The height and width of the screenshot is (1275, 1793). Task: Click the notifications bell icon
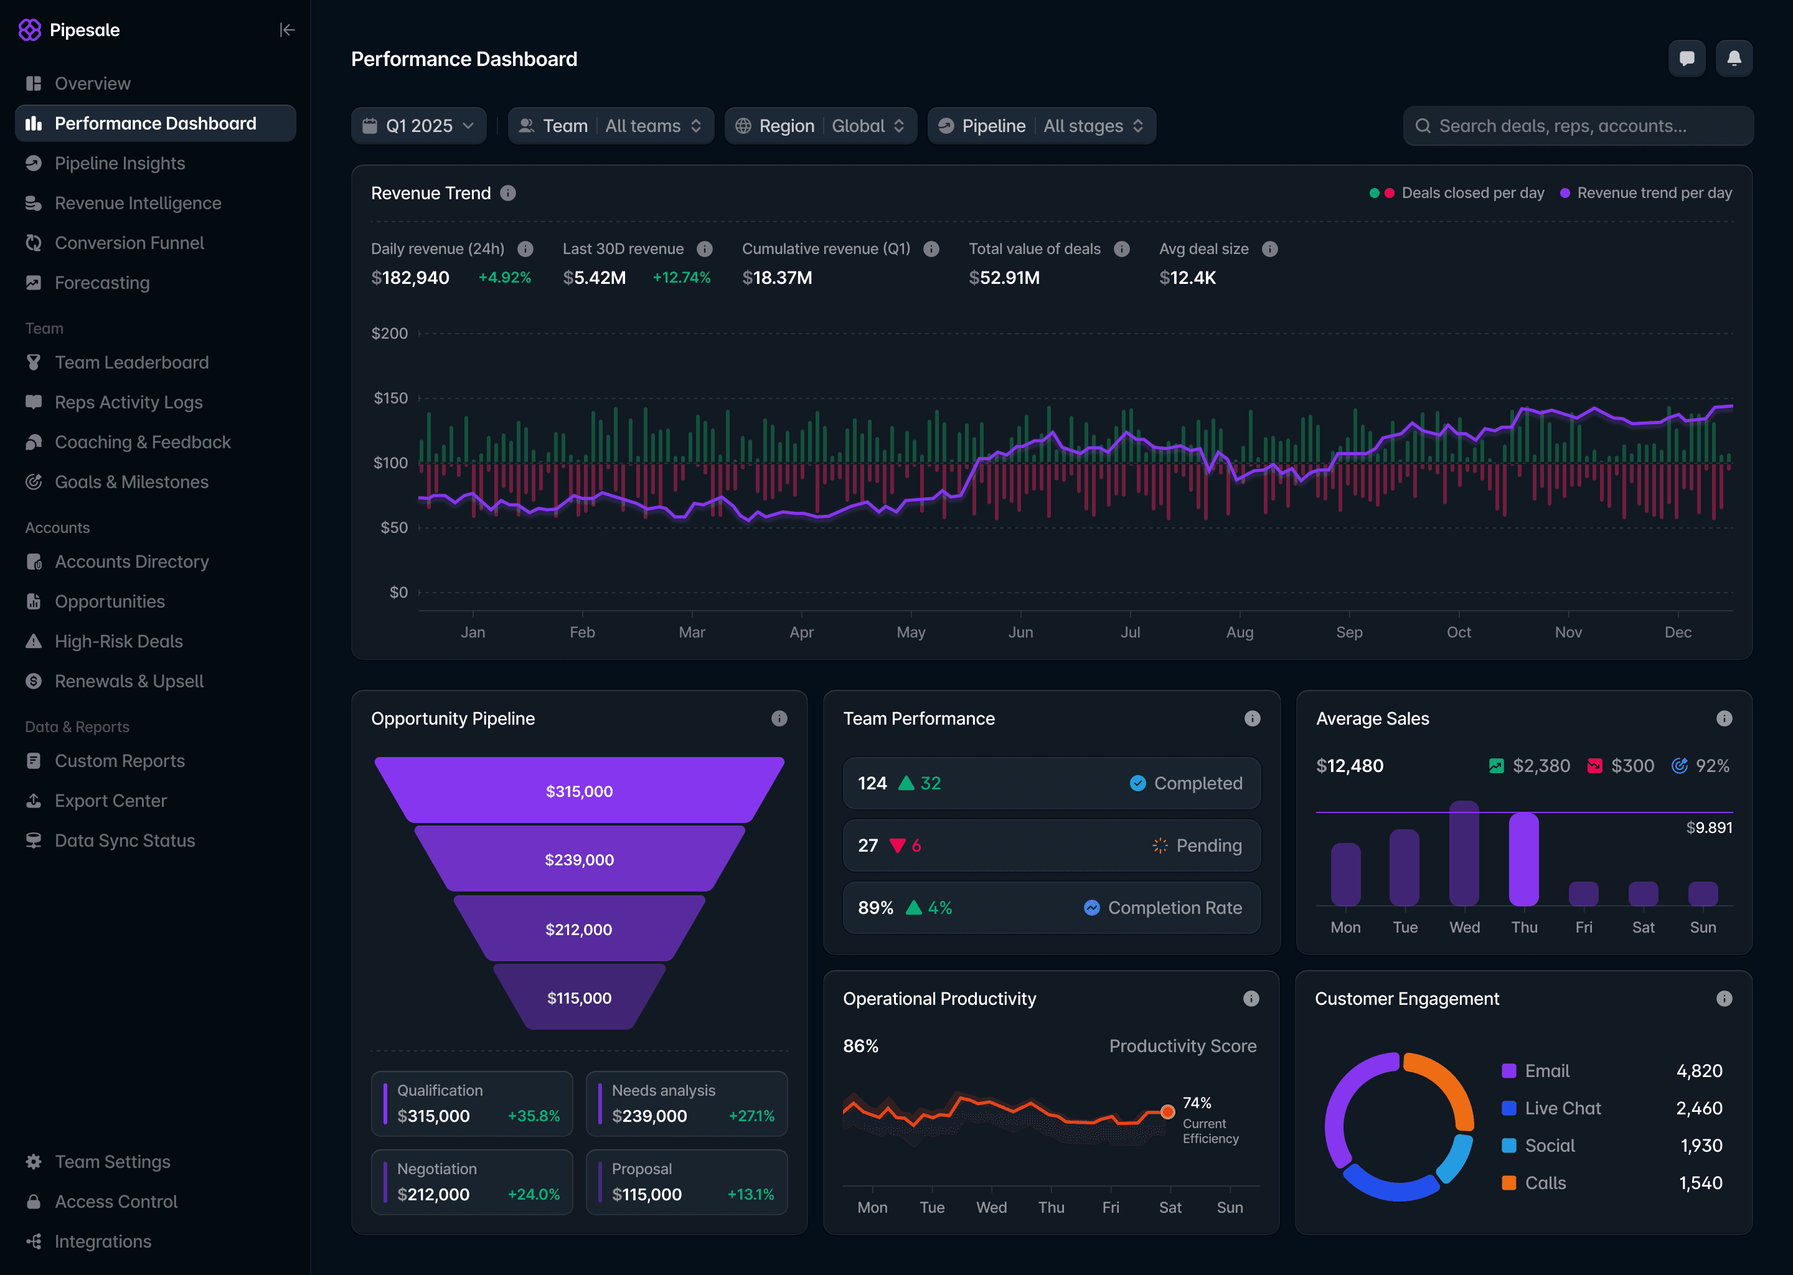[1733, 59]
